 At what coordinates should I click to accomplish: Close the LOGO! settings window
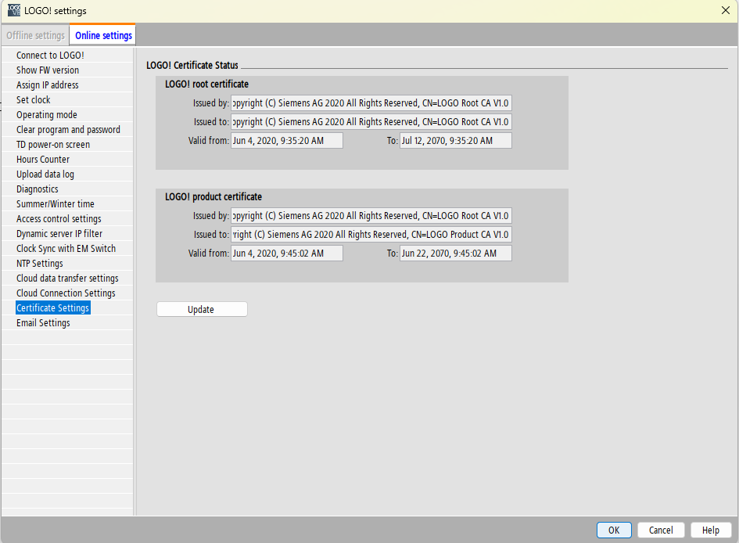726,10
